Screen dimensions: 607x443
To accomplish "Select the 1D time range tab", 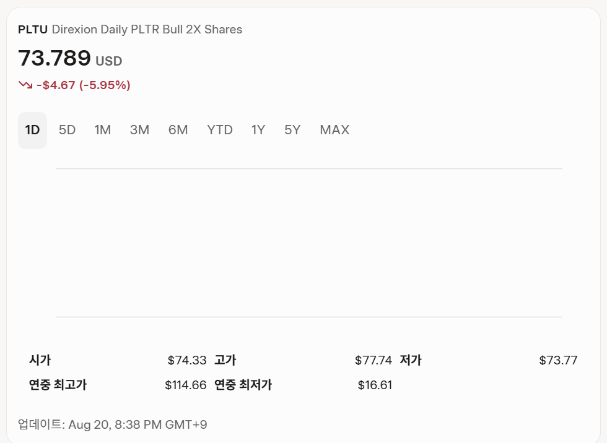I will 32,130.
